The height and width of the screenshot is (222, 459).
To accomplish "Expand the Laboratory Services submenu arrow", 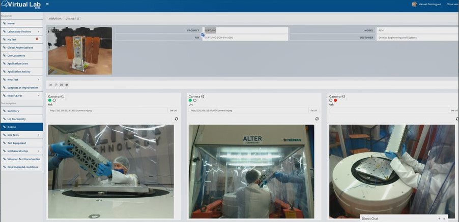I will [x=38, y=31].
